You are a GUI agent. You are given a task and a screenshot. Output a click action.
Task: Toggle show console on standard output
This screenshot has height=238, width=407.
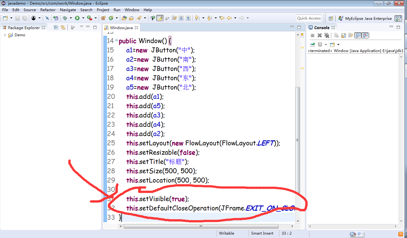point(358,35)
